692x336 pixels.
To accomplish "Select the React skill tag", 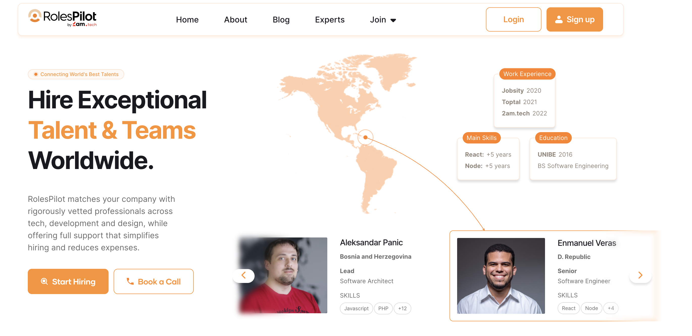I will pyautogui.click(x=569, y=308).
